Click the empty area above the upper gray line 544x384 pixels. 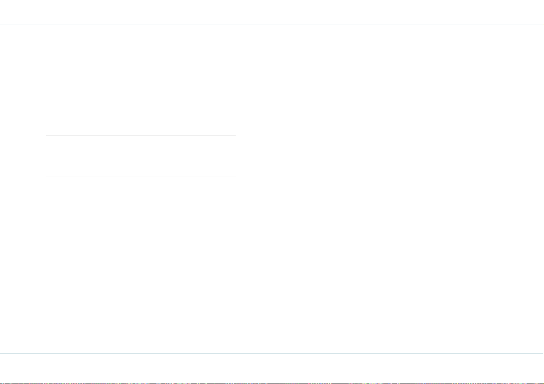pos(141,80)
